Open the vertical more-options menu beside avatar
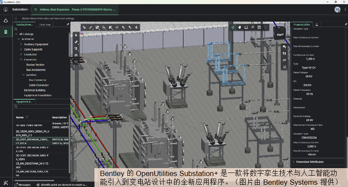348x187 pixels. point(345,10)
